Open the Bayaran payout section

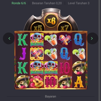pyautogui.click(x=50, y=96)
